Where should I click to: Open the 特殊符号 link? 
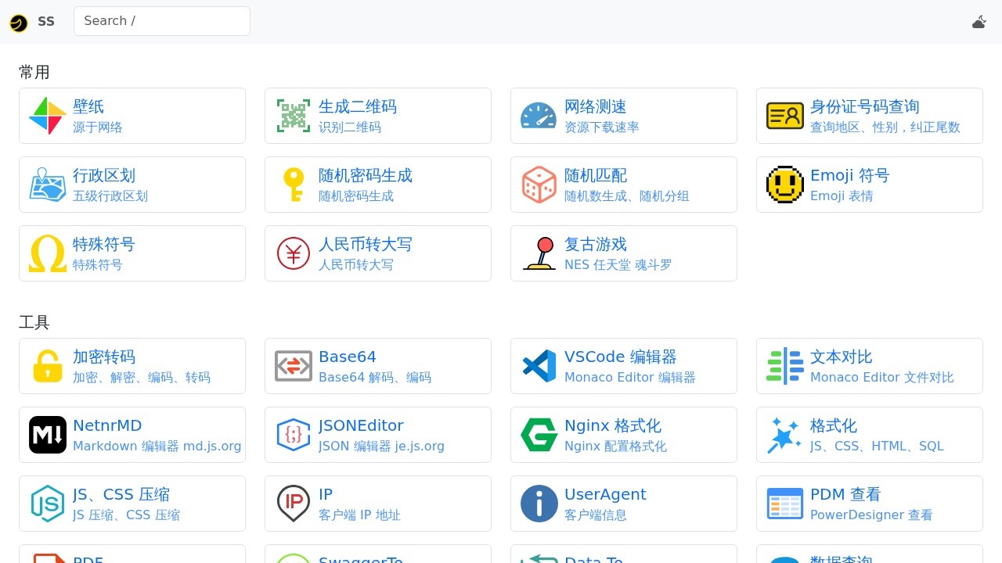click(104, 245)
